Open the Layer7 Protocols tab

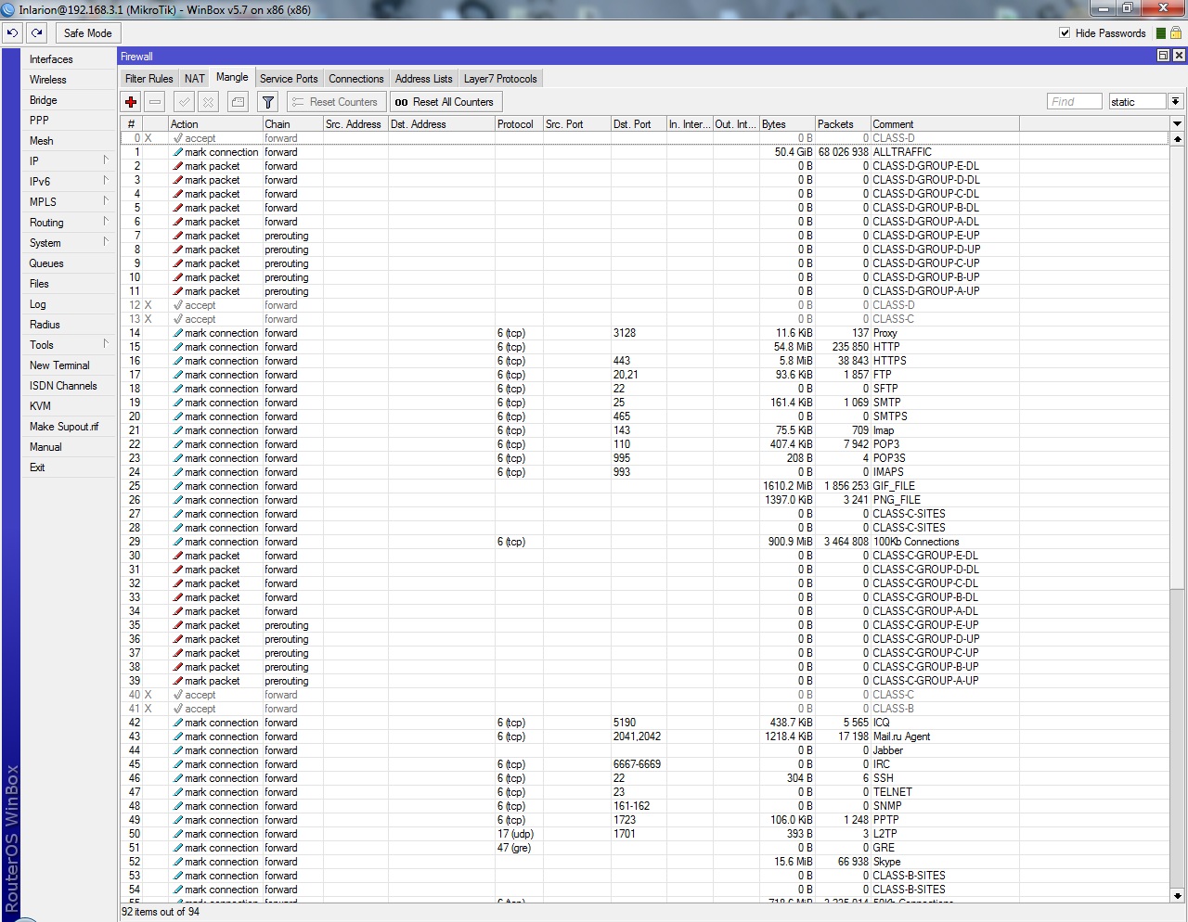[500, 79]
